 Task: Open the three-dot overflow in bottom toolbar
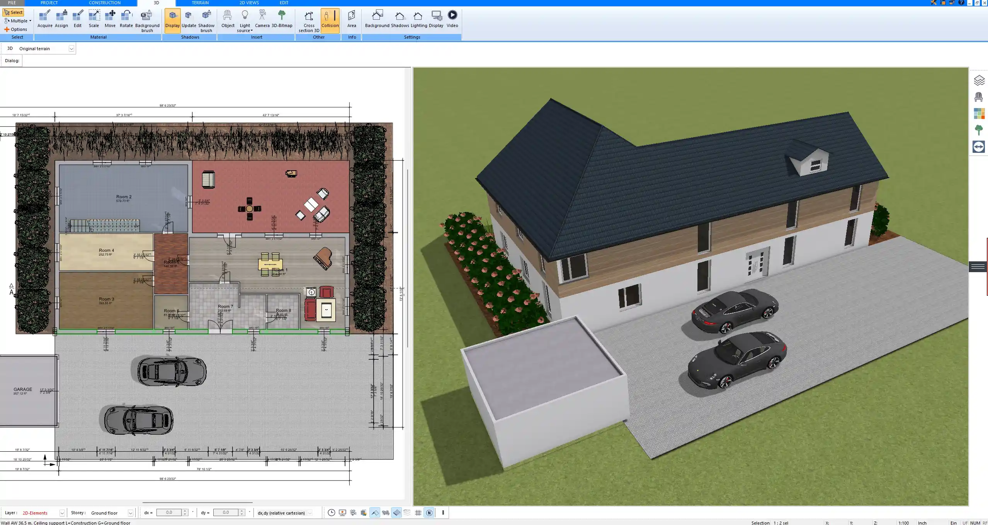(443, 513)
